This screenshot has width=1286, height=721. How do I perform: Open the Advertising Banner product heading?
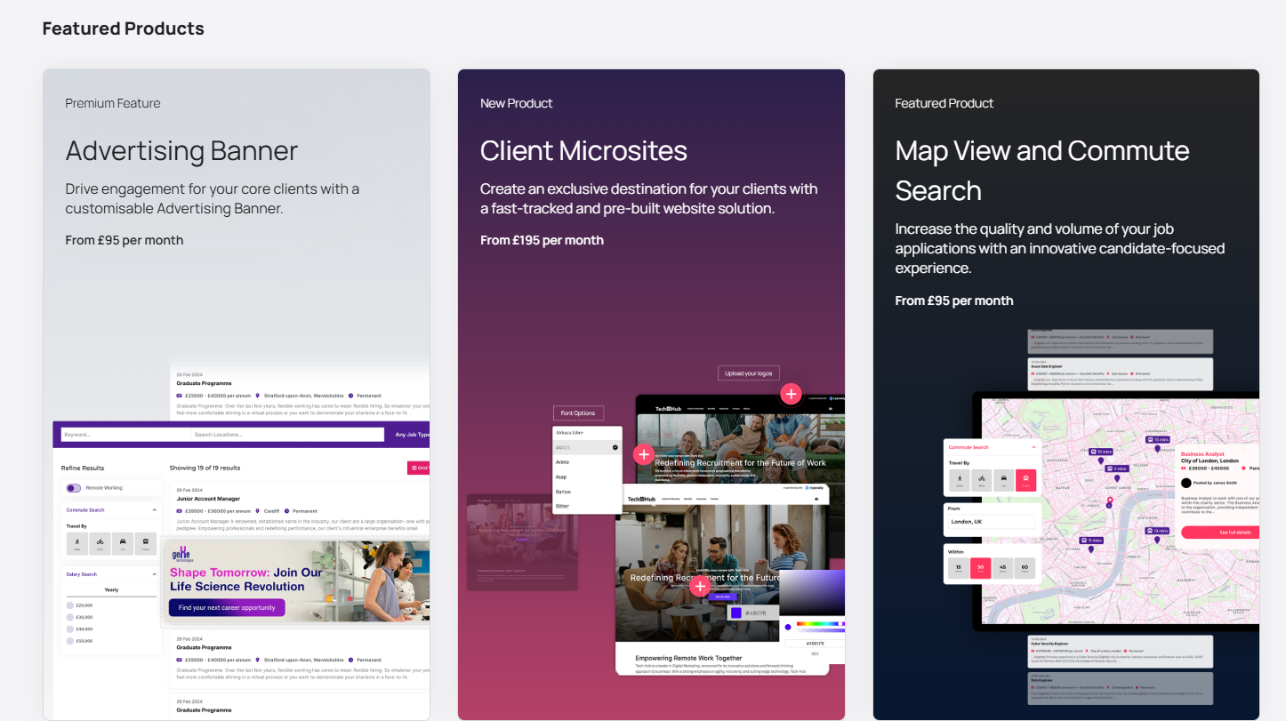coord(181,150)
